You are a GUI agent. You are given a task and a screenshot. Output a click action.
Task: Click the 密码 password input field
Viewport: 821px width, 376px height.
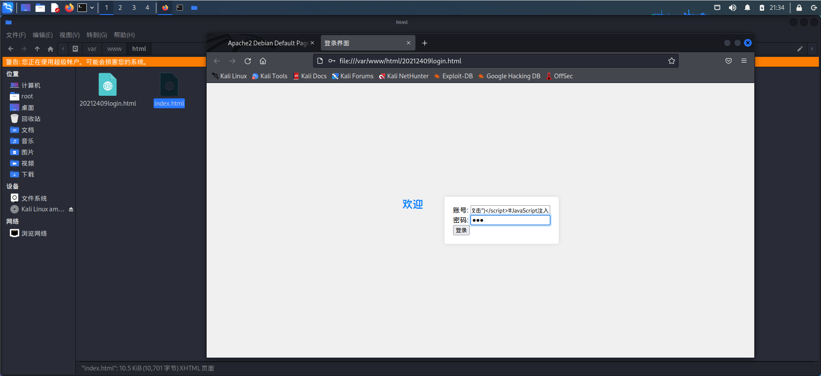pyautogui.click(x=510, y=220)
